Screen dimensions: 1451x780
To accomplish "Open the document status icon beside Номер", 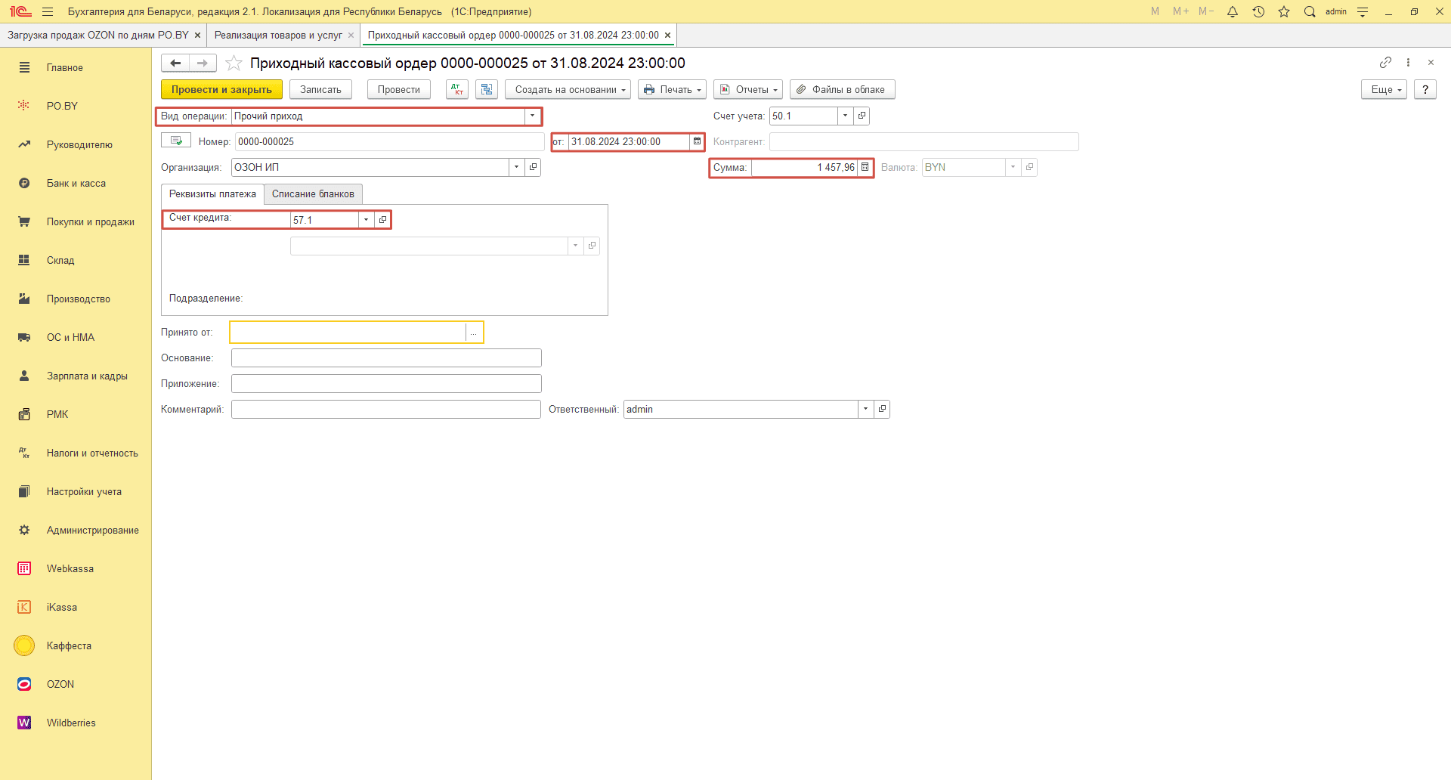I will [176, 141].
